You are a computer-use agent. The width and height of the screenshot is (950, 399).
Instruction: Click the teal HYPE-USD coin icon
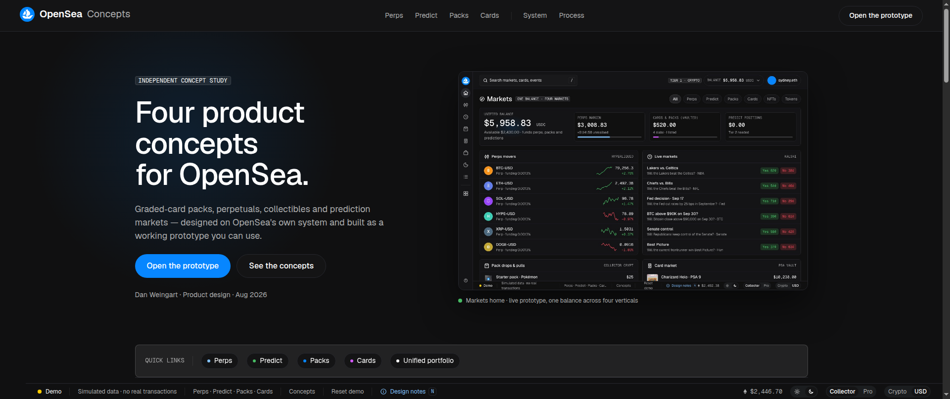pos(488,216)
